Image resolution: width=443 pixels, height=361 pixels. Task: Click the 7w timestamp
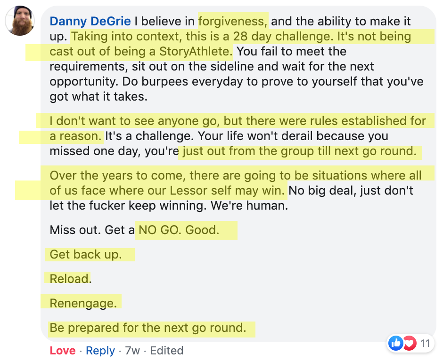coord(132,351)
